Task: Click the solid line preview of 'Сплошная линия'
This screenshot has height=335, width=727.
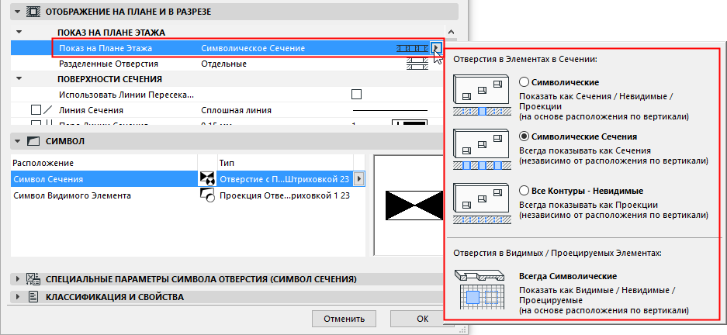Action: click(390, 111)
